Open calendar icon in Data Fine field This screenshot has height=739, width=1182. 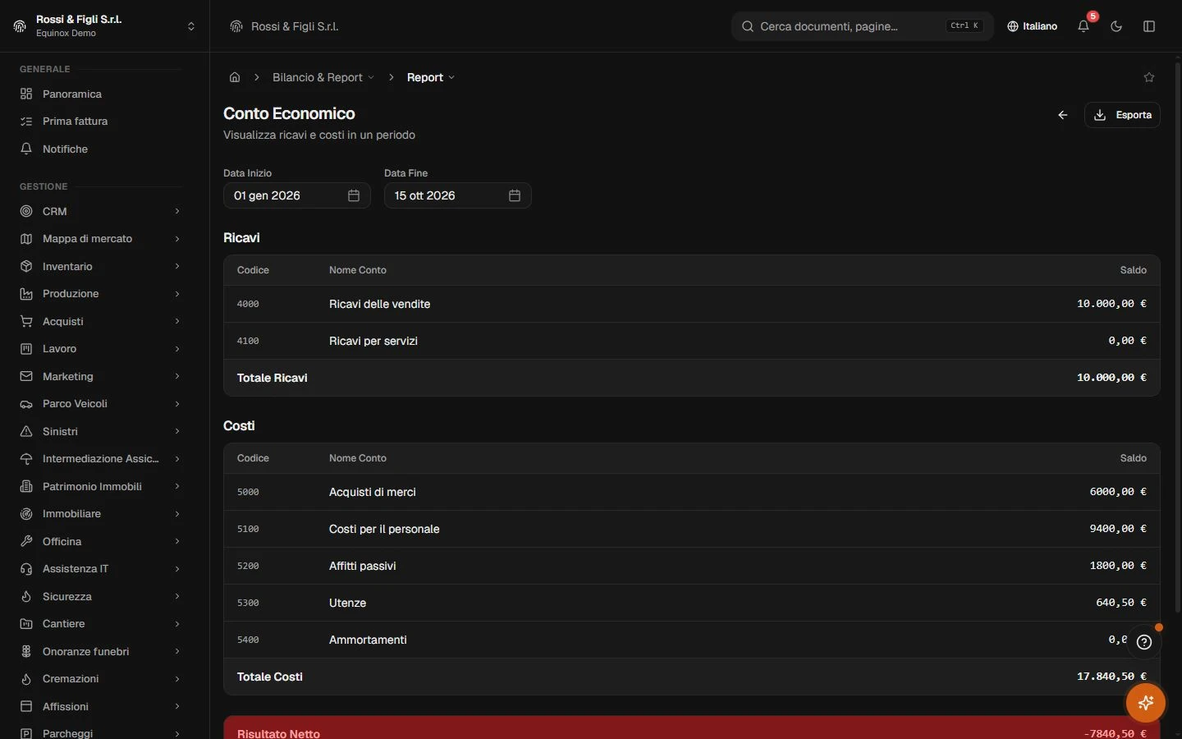[515, 195]
